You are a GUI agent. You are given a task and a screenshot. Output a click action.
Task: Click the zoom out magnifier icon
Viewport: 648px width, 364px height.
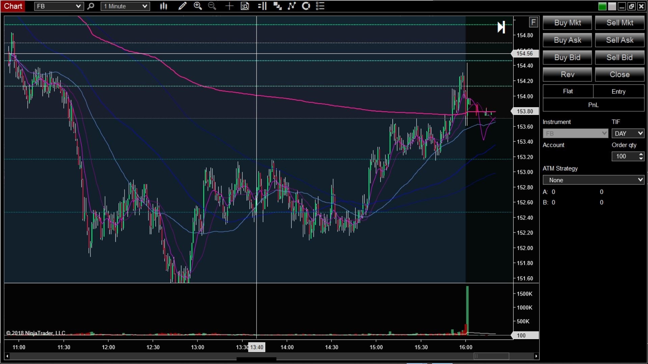pyautogui.click(x=212, y=6)
